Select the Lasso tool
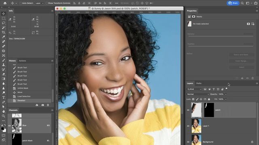 [x=4, y=23]
